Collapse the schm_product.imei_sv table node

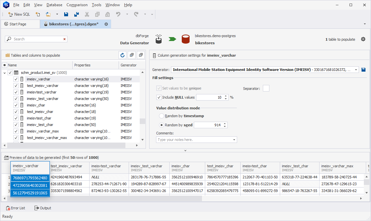(x=5, y=73)
